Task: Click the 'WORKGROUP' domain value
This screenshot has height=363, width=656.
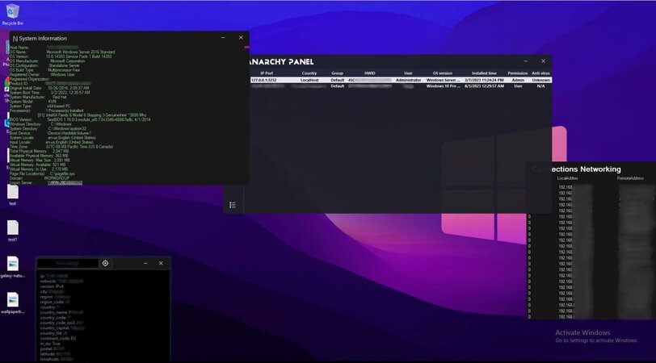Action: [x=58, y=178]
